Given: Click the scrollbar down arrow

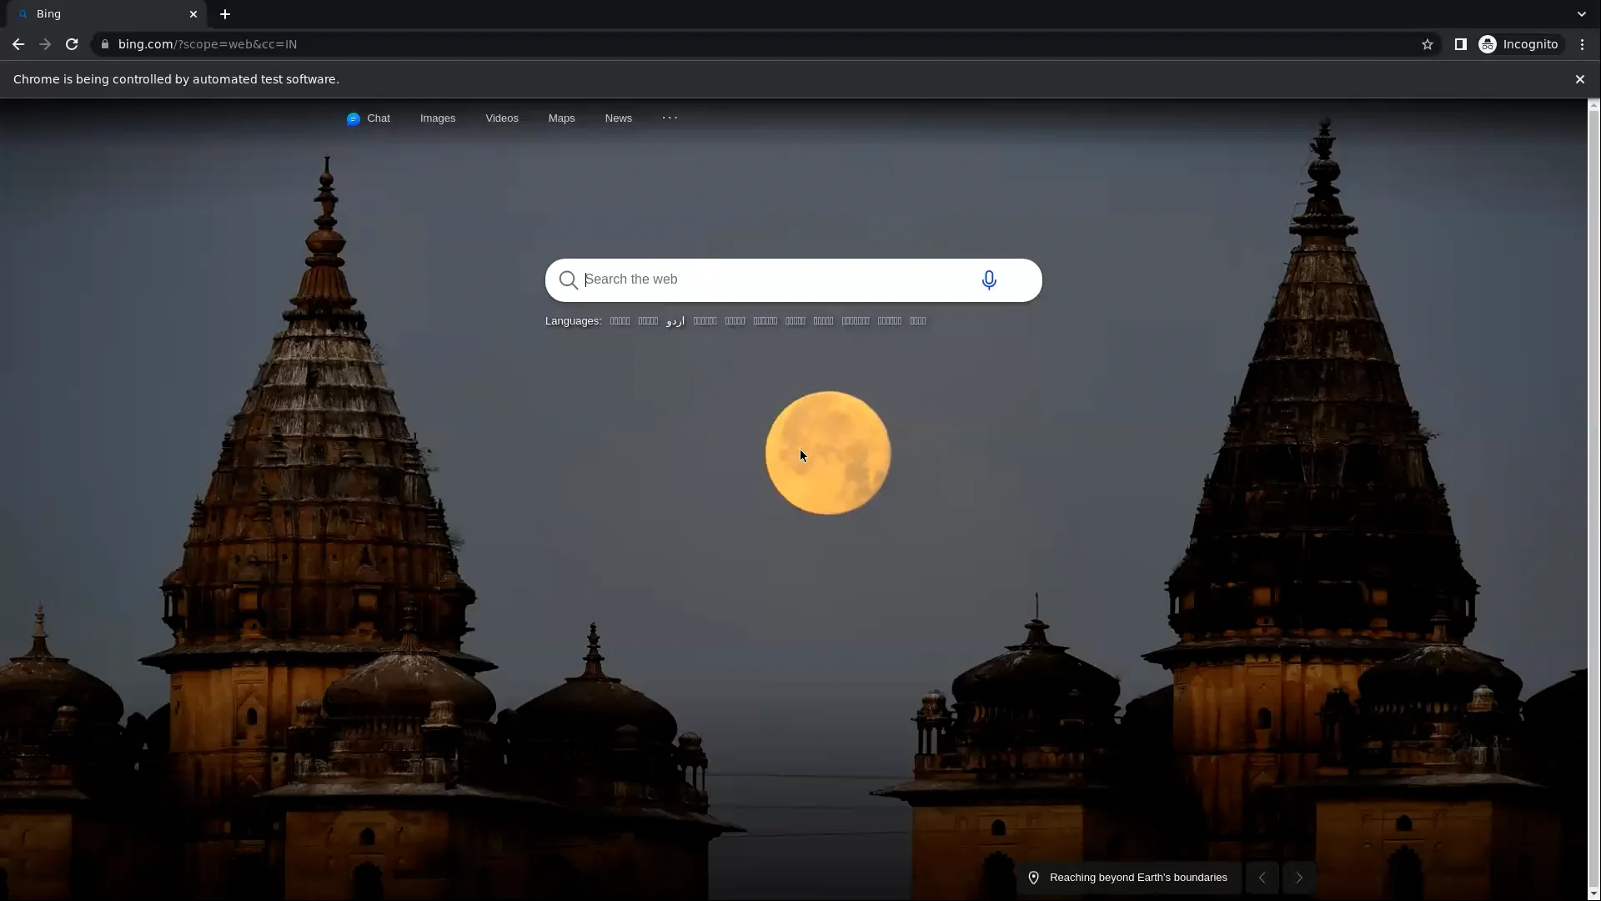Looking at the screenshot, I should pos(1593,893).
